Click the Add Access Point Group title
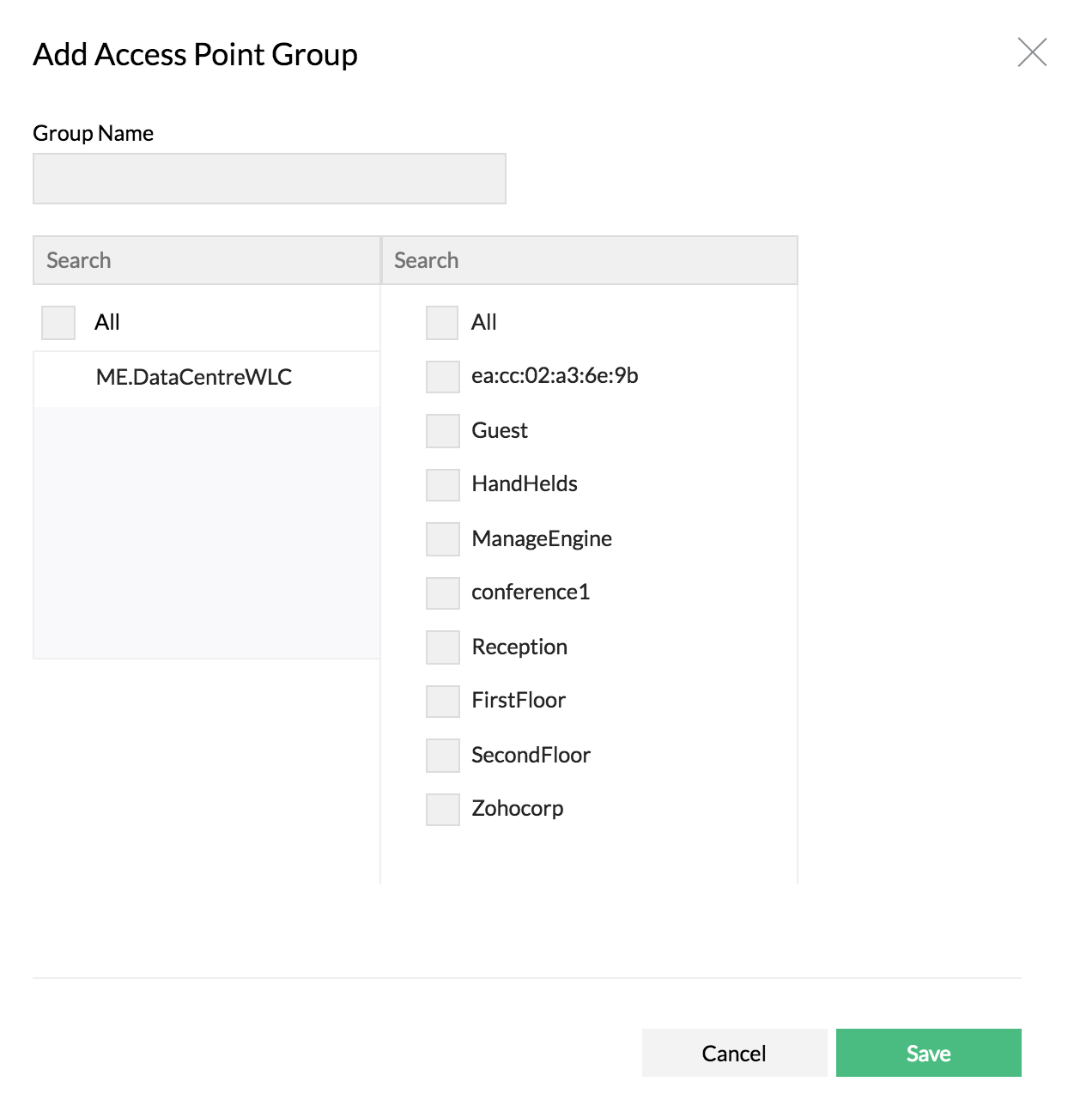The height and width of the screenshot is (1106, 1068). (x=196, y=53)
